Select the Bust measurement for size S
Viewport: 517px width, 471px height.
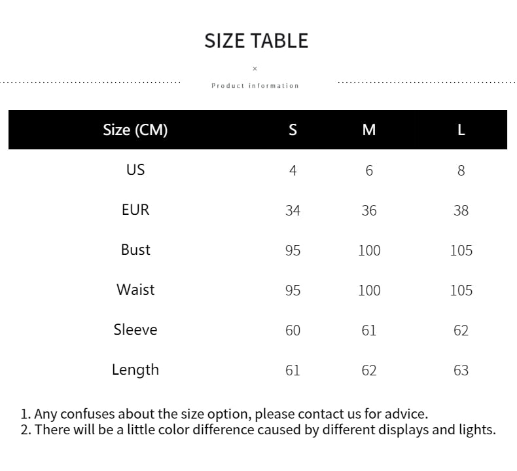pos(293,250)
